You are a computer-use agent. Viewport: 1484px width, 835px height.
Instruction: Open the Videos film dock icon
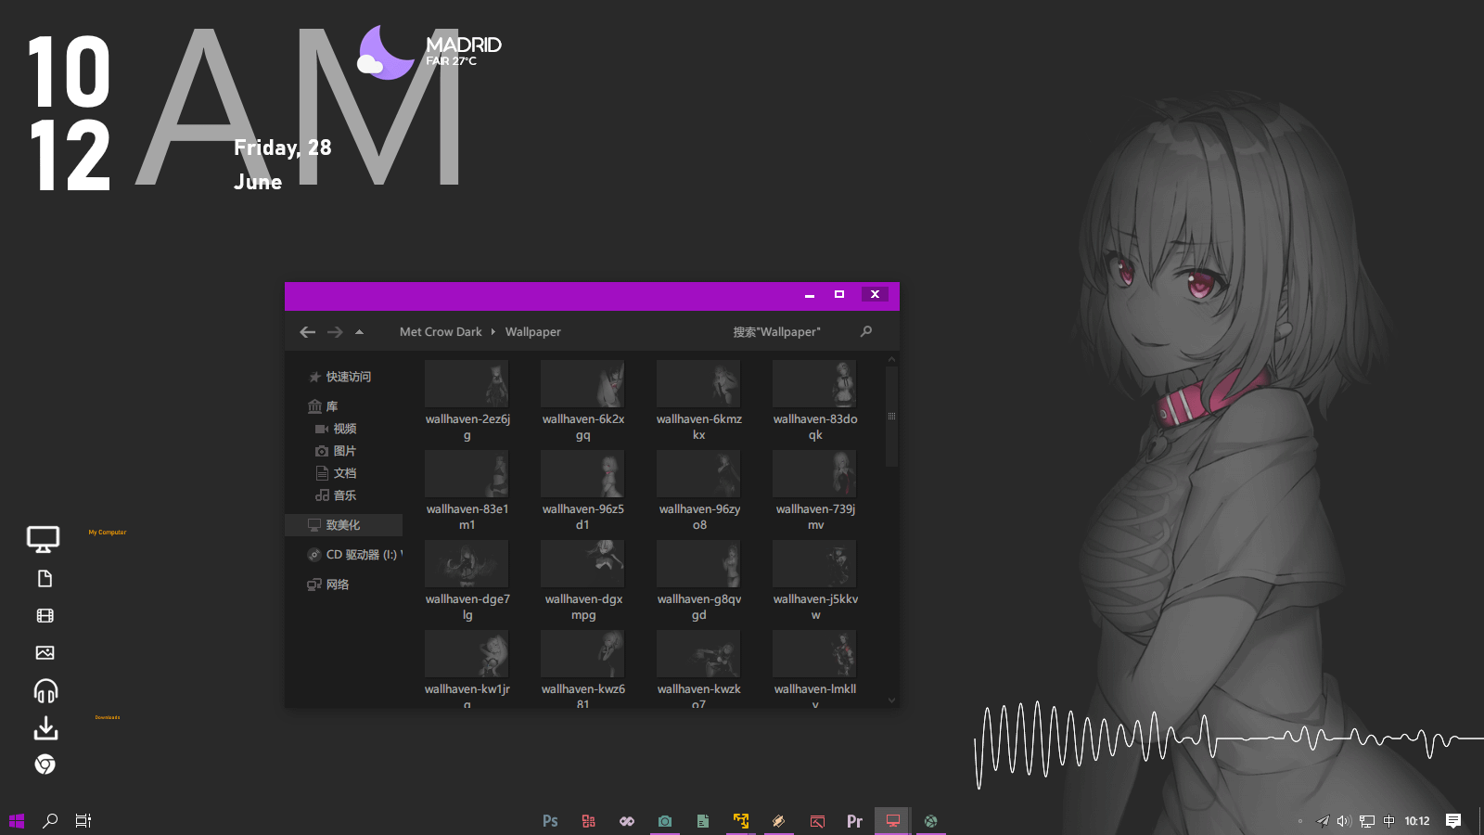(x=45, y=616)
